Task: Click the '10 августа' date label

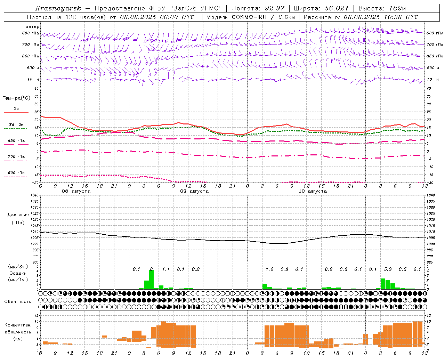Action: pyautogui.click(x=313, y=191)
